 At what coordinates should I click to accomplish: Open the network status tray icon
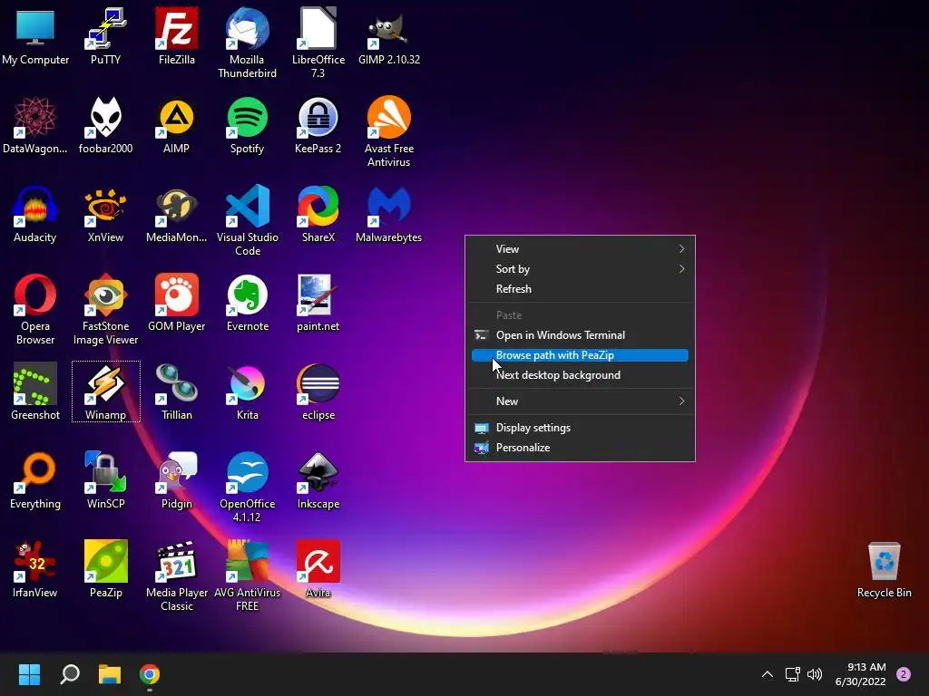(792, 674)
